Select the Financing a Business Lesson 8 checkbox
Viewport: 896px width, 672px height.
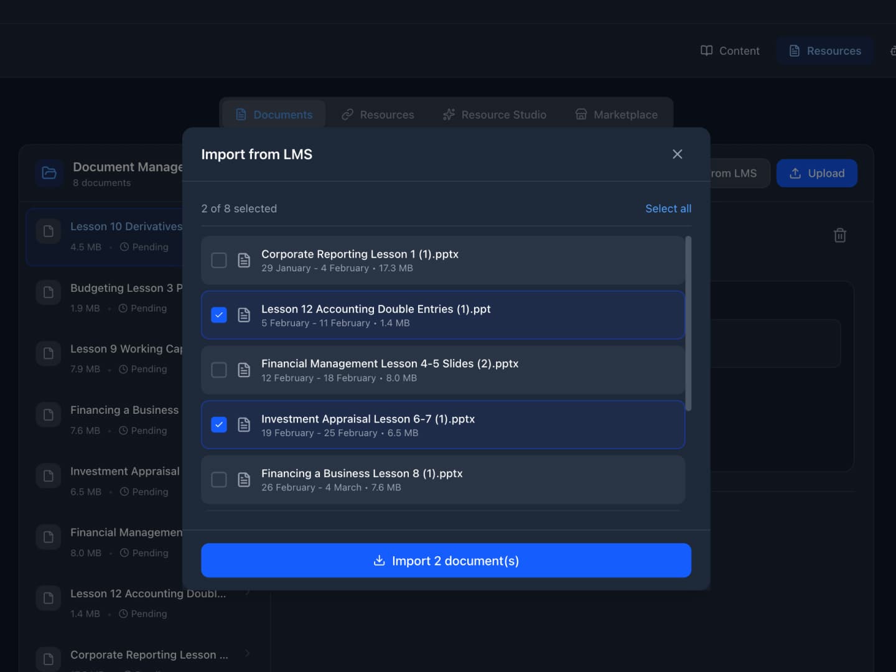coord(218,480)
